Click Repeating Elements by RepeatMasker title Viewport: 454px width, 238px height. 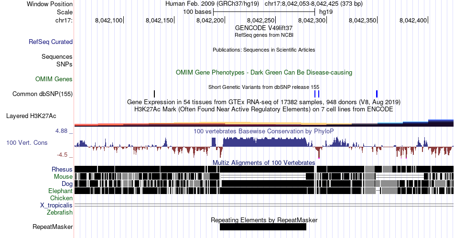tap(264, 220)
